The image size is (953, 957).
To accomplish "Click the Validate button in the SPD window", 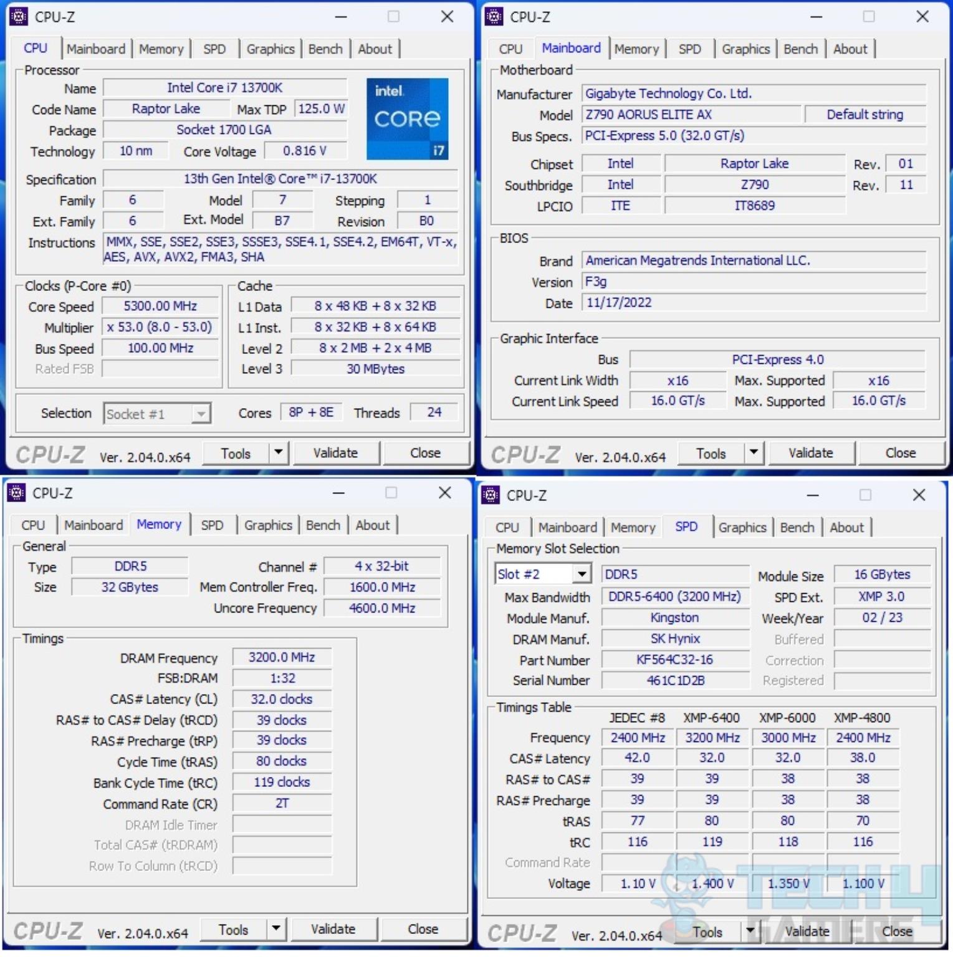I will (807, 931).
